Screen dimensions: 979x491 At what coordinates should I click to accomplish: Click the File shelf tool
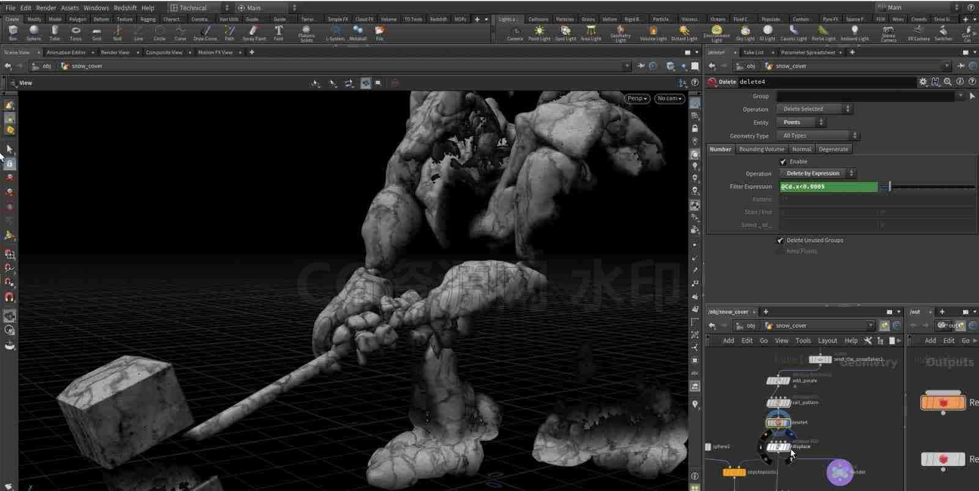coord(379,32)
